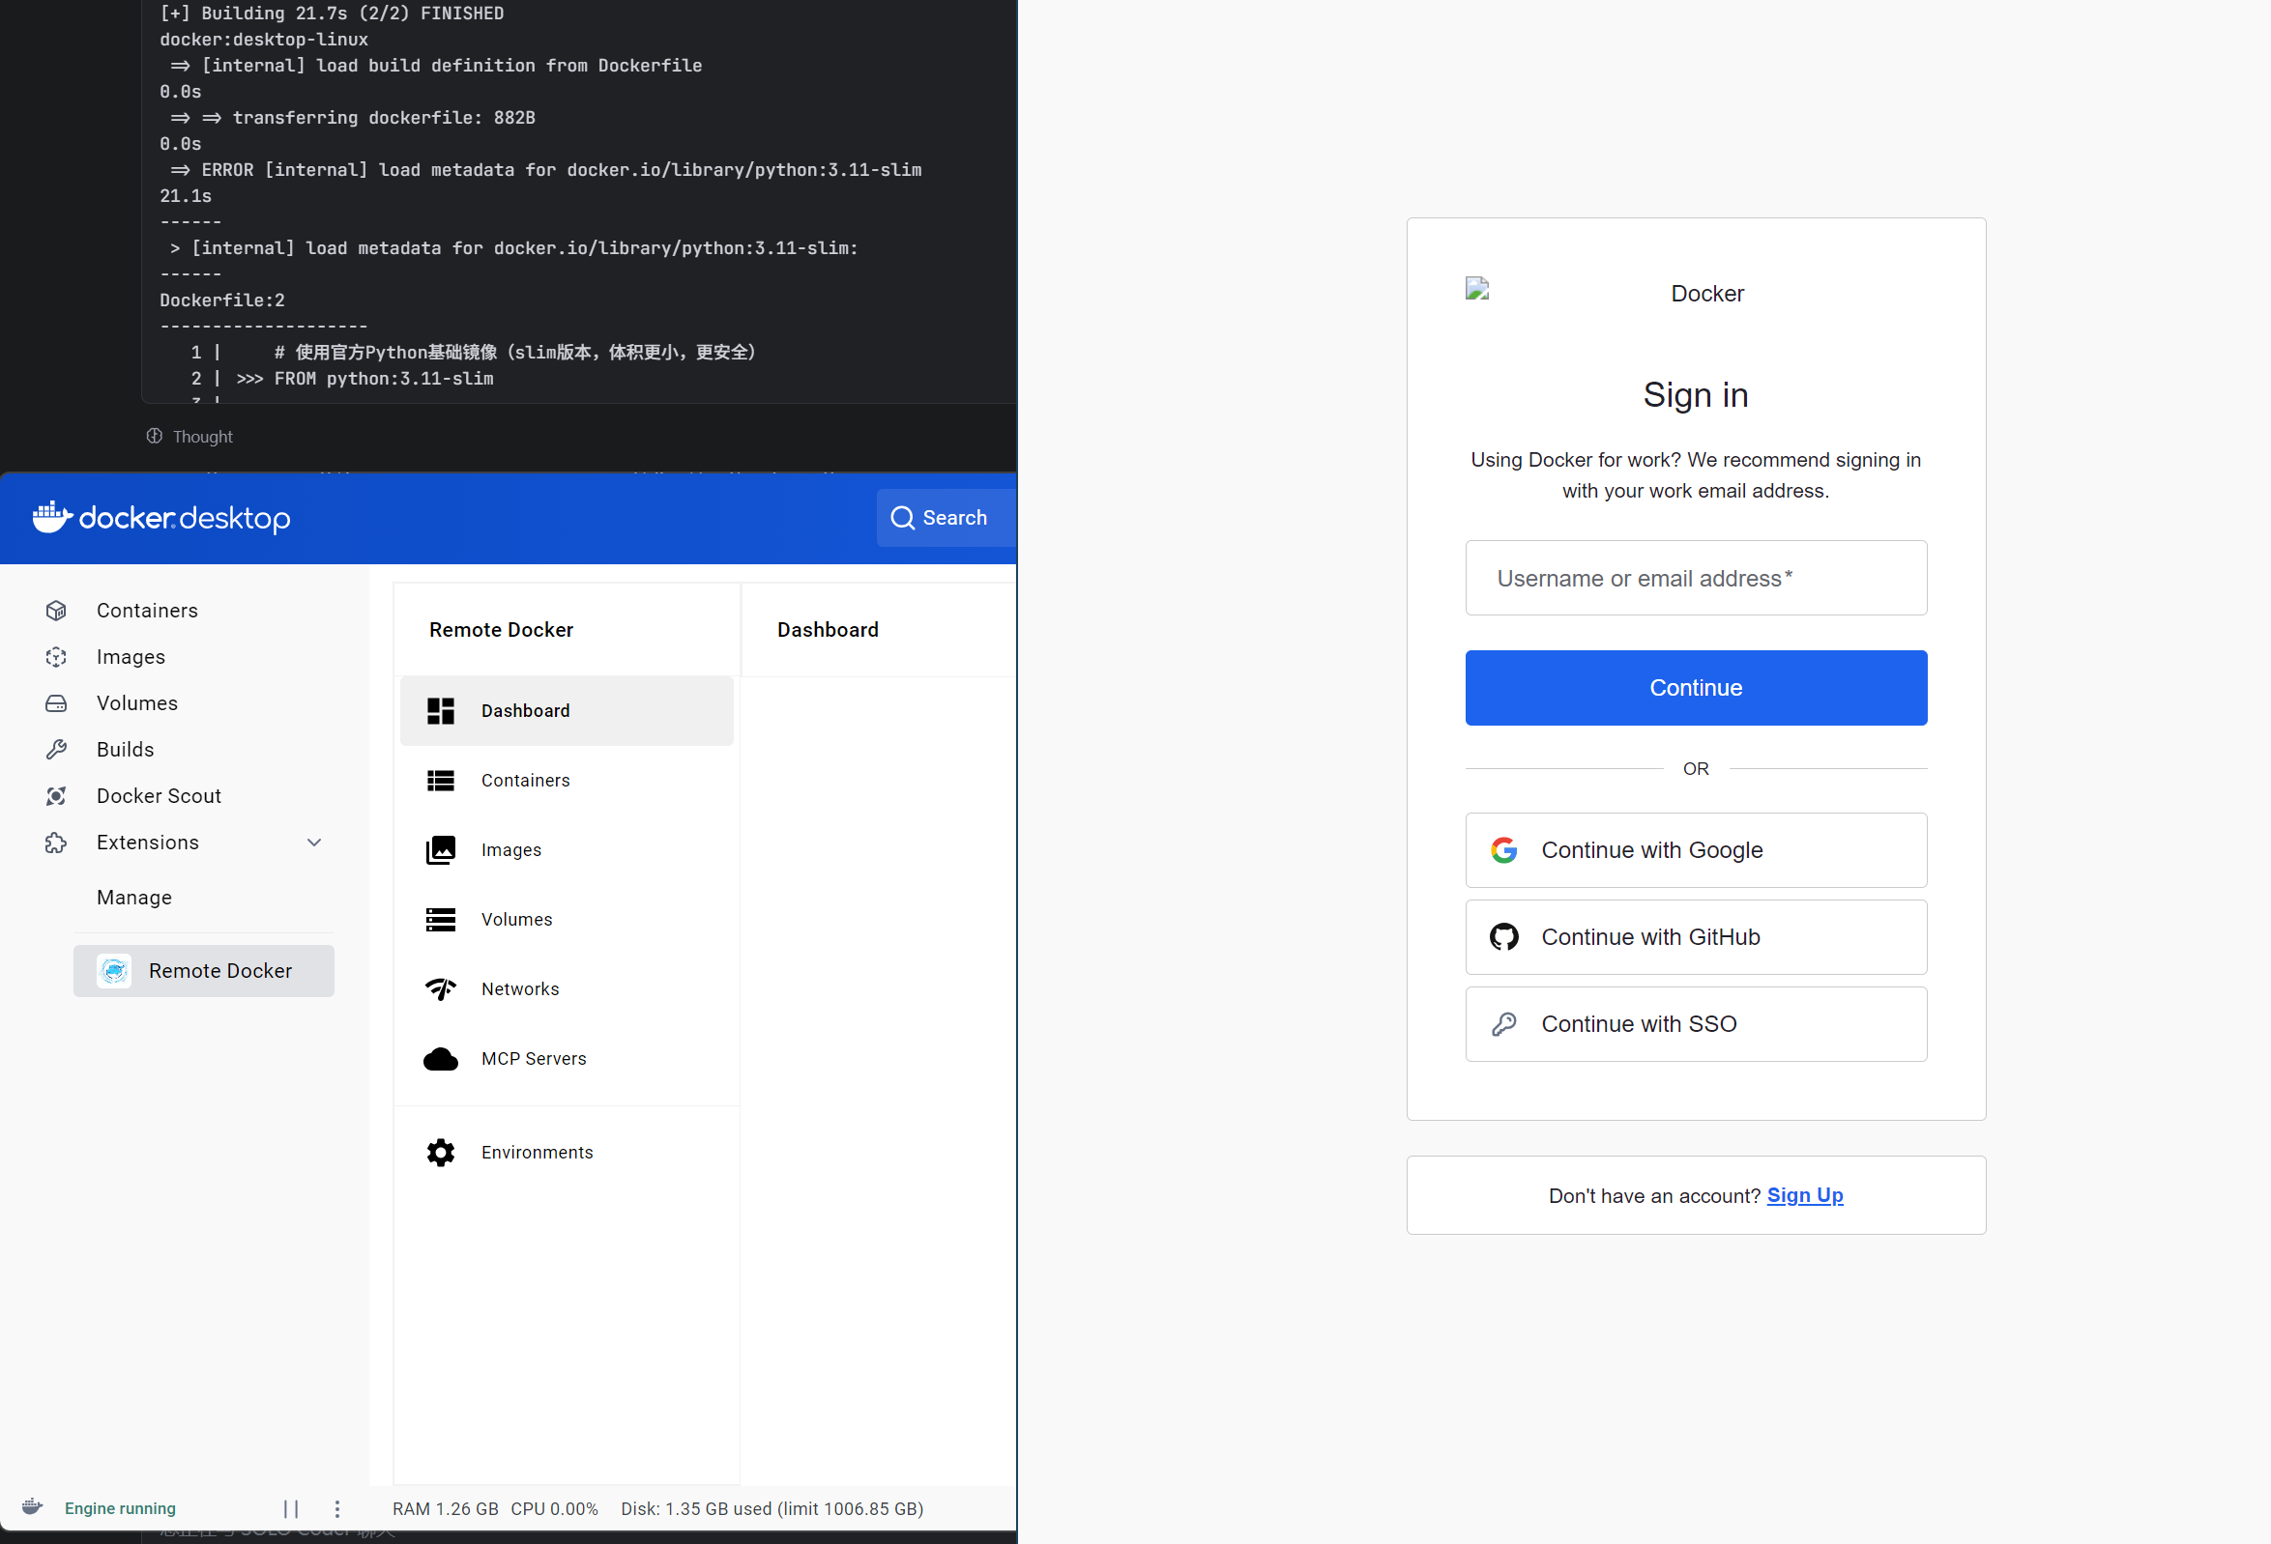Click the MCP Servers cloud icon
Image resolution: width=2271 pixels, height=1544 pixels.
point(441,1059)
